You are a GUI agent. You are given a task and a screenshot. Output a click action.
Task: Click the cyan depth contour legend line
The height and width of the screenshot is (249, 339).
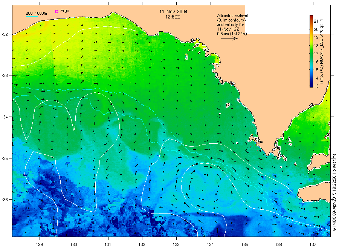[32, 17]
